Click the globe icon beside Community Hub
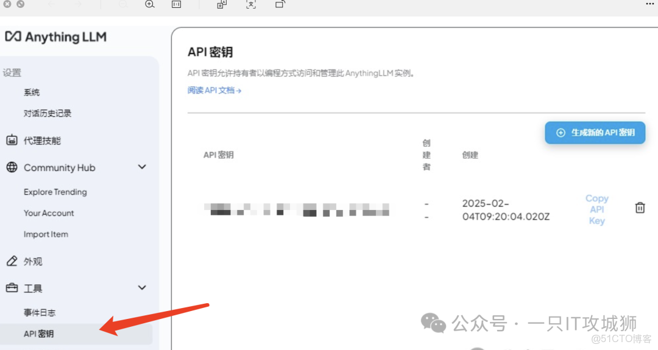 click(x=12, y=167)
